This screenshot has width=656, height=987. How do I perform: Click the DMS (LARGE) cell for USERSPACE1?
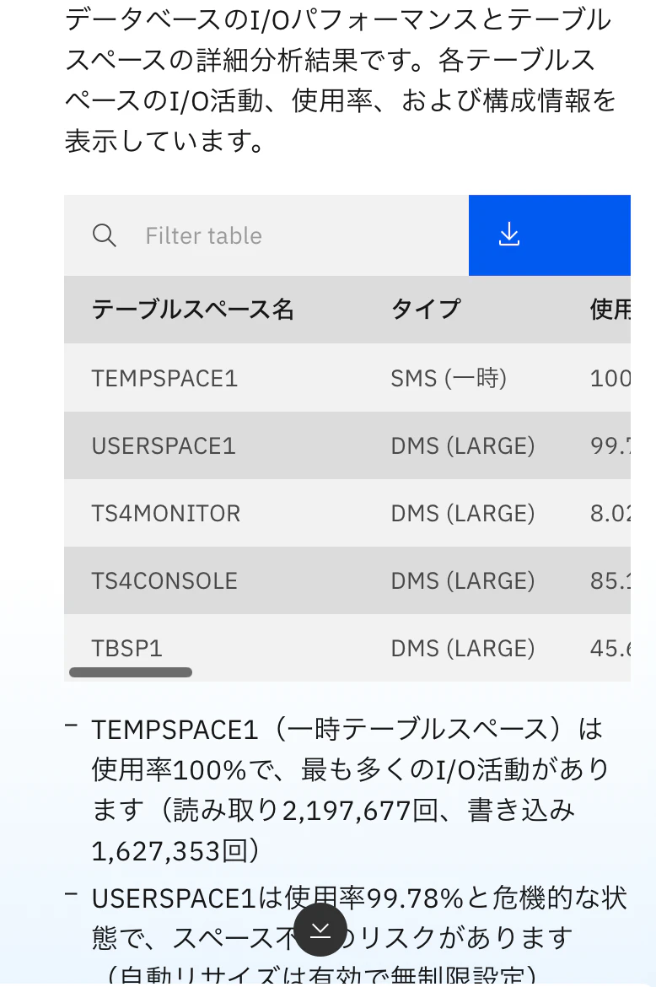click(463, 445)
